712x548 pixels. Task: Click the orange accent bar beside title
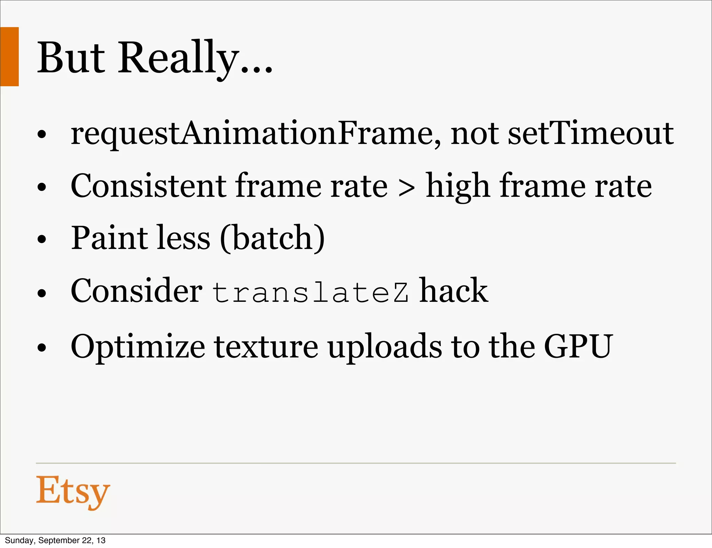click(9, 56)
